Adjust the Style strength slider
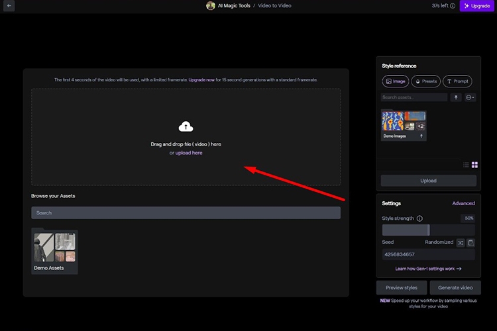 pos(428,230)
